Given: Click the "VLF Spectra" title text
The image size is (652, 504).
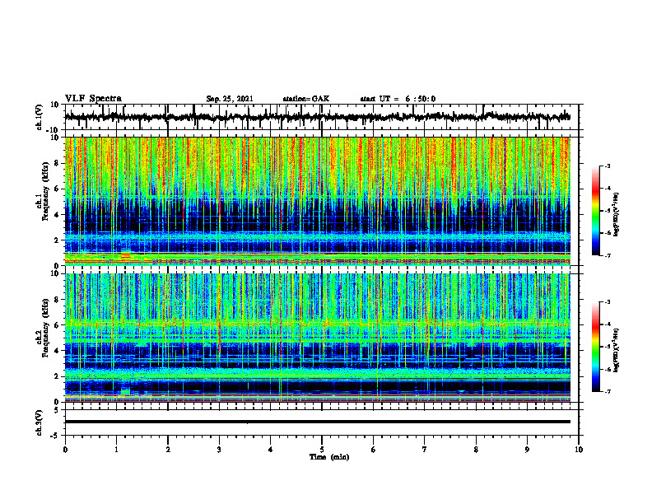Looking at the screenshot, I should [x=93, y=99].
